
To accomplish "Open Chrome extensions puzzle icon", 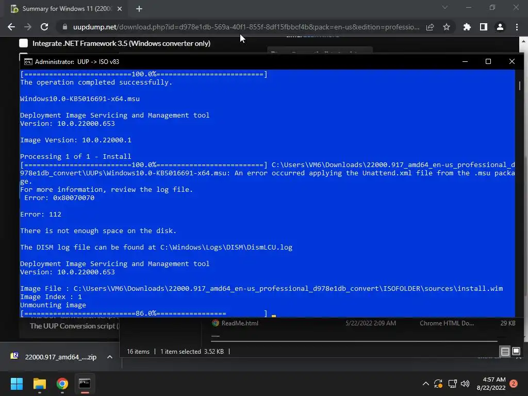I will pyautogui.click(x=467, y=27).
